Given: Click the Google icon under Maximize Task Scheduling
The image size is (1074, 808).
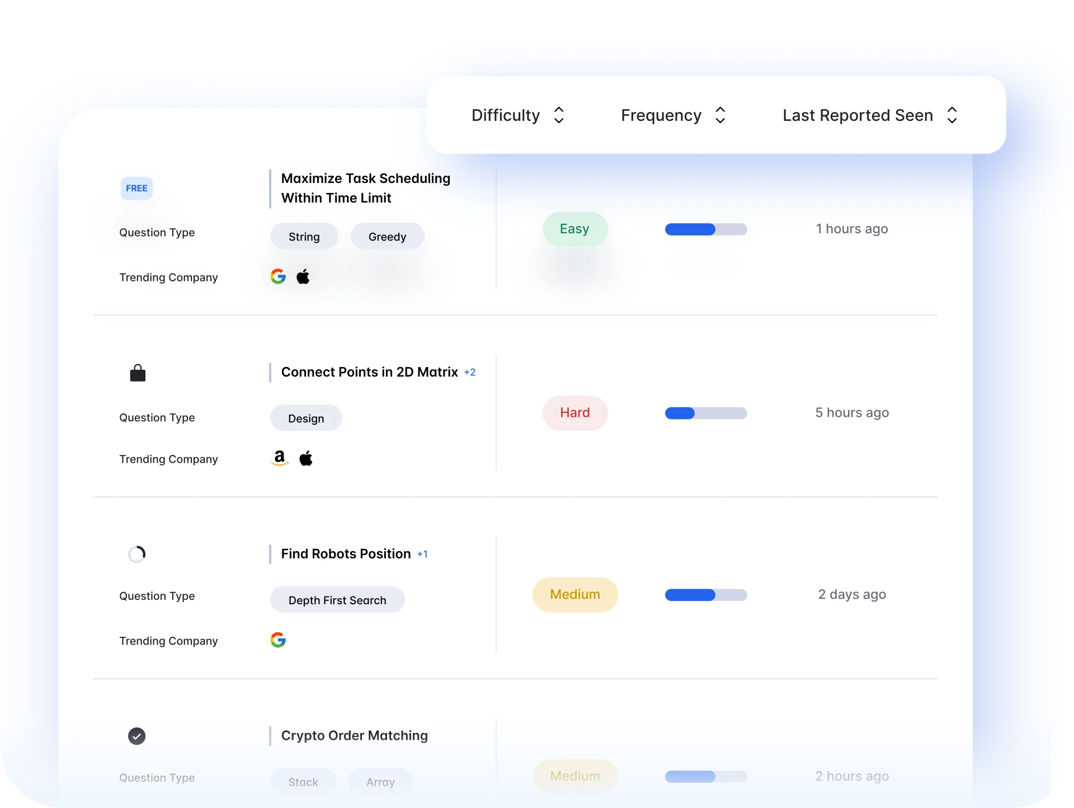Looking at the screenshot, I should point(278,276).
